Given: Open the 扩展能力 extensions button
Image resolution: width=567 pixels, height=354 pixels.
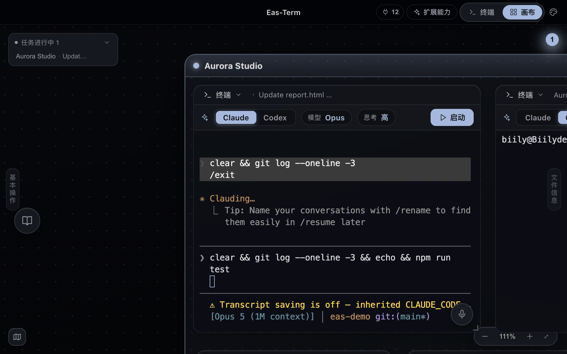Looking at the screenshot, I should pos(432,12).
